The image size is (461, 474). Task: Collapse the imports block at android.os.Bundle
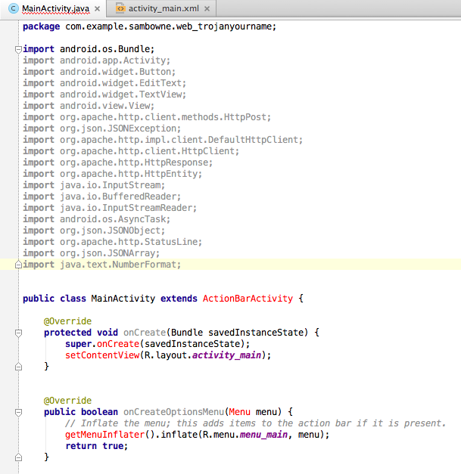18,49
